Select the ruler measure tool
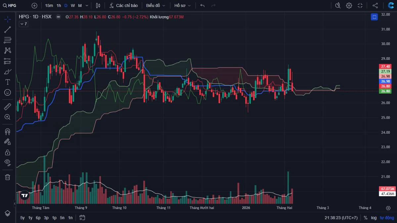 7,107
